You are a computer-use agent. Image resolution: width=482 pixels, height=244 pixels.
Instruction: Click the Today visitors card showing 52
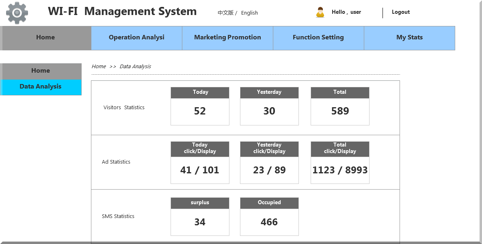click(200, 106)
